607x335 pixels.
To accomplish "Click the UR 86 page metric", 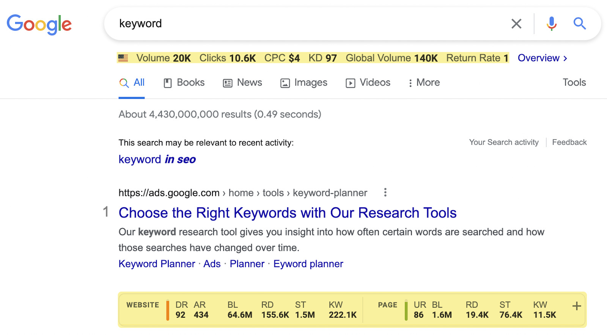I will [x=420, y=310].
